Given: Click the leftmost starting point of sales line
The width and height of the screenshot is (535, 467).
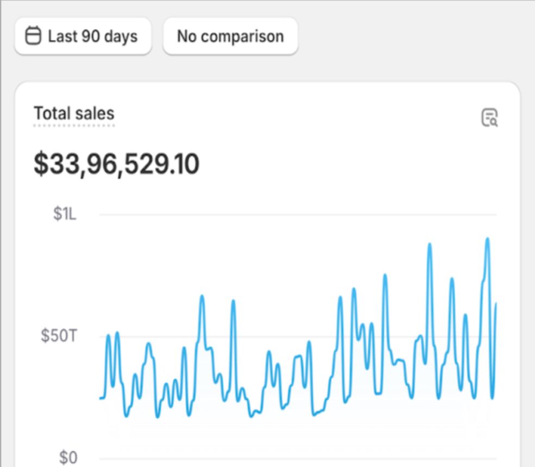Looking at the screenshot, I should click(x=100, y=398).
